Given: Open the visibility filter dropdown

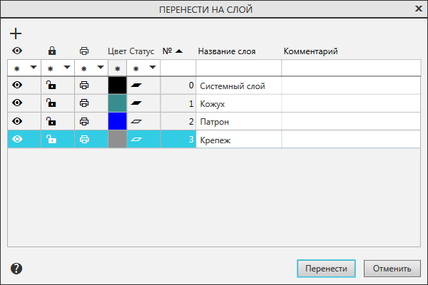Looking at the screenshot, I should pos(33,68).
